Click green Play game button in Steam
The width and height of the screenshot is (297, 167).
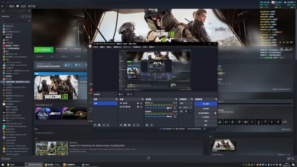pos(44,50)
